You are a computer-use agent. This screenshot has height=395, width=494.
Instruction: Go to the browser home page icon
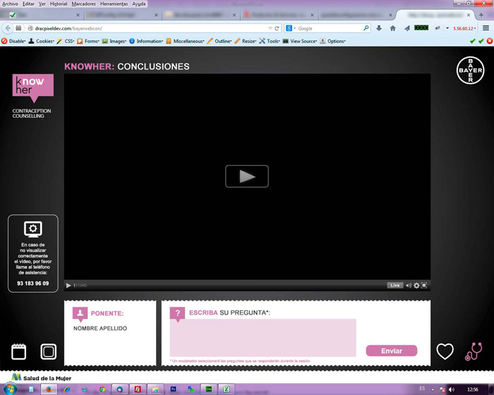(393, 28)
